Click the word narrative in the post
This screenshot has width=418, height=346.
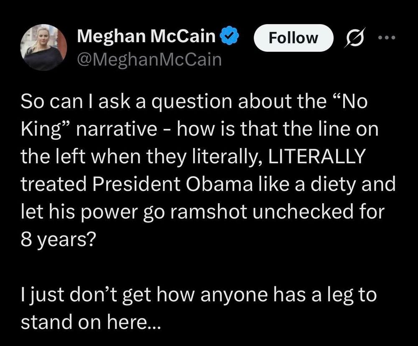point(117,129)
